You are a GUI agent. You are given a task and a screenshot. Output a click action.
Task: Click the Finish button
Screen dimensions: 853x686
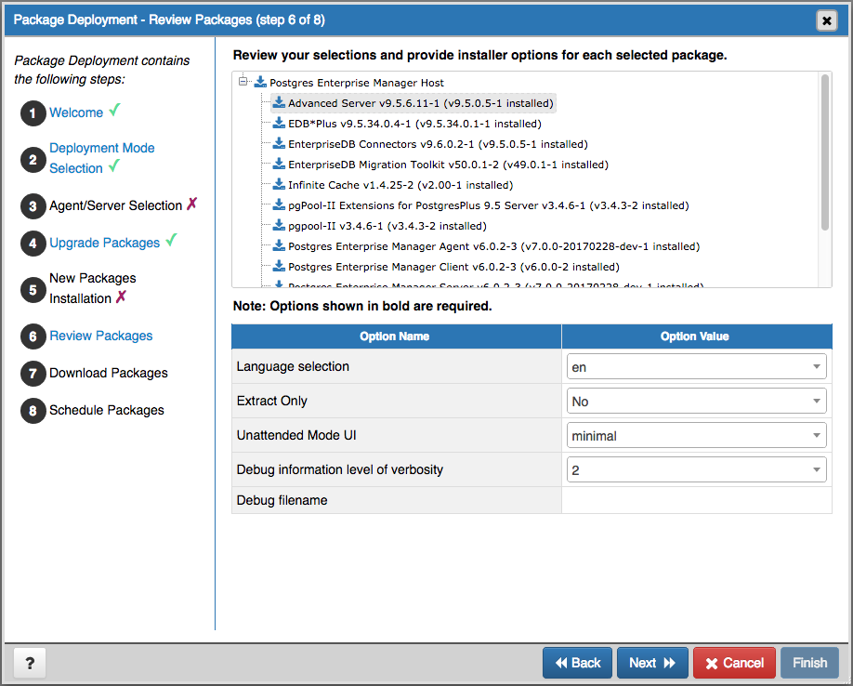point(809,663)
